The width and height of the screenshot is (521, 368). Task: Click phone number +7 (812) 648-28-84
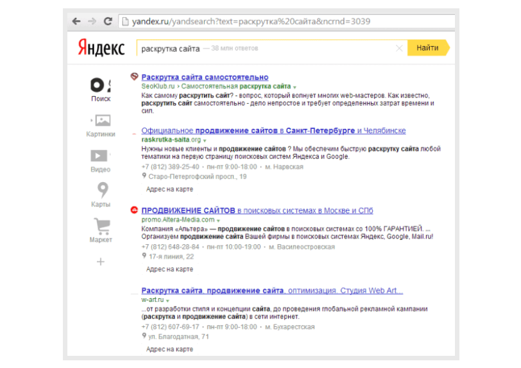point(170,247)
